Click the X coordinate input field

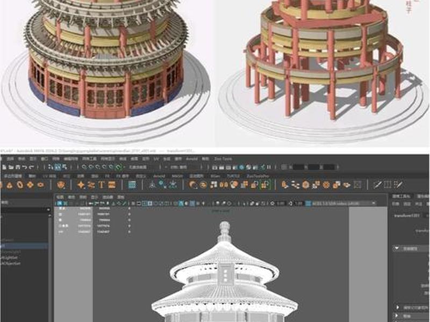pyautogui.click(x=298, y=167)
